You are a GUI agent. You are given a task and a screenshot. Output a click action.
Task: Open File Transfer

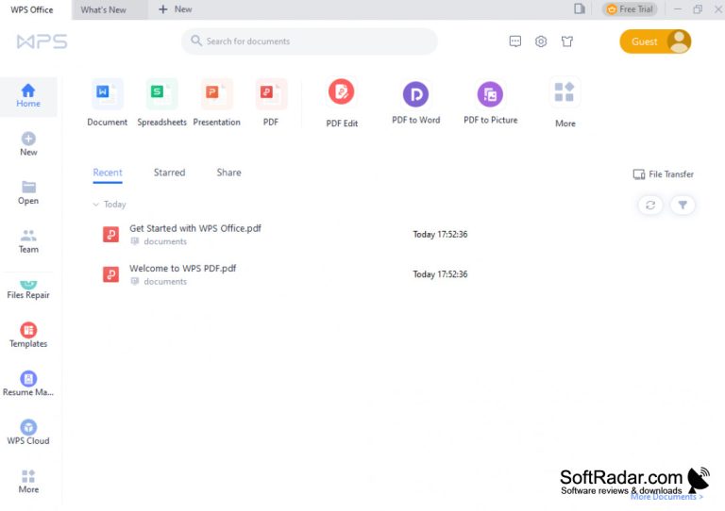pyautogui.click(x=663, y=174)
